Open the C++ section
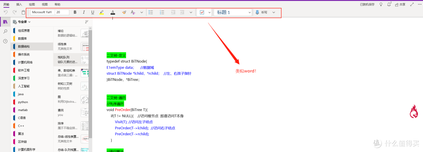423x152 pixels. [x=32, y=126]
